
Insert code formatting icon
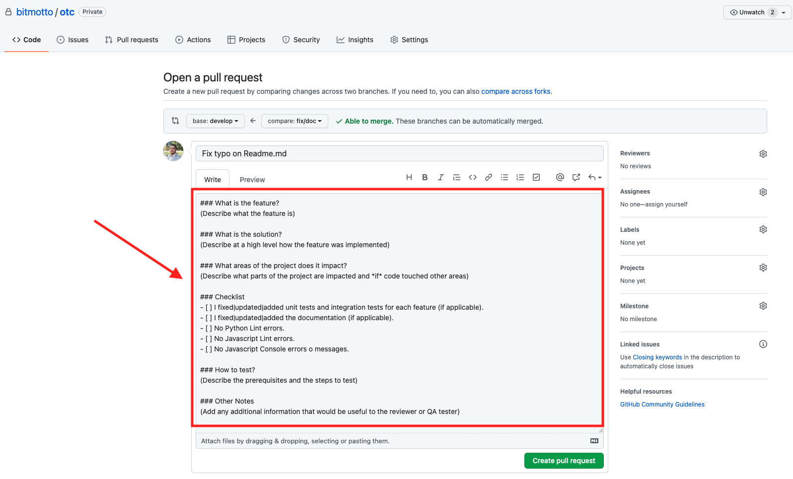(473, 177)
